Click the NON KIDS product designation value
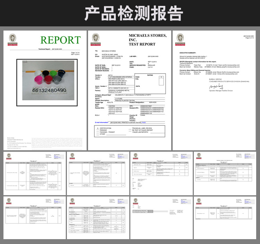260x244 pixels. point(153,102)
